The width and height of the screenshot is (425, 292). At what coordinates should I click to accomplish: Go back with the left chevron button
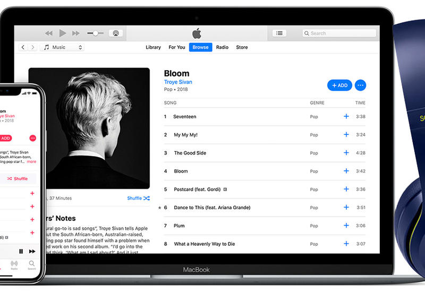(x=23, y=47)
